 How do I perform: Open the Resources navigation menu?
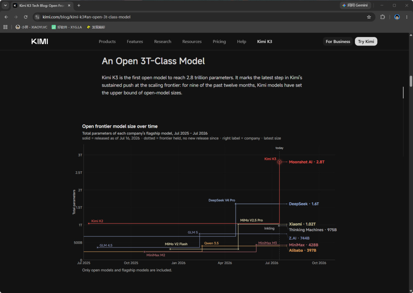192,41
